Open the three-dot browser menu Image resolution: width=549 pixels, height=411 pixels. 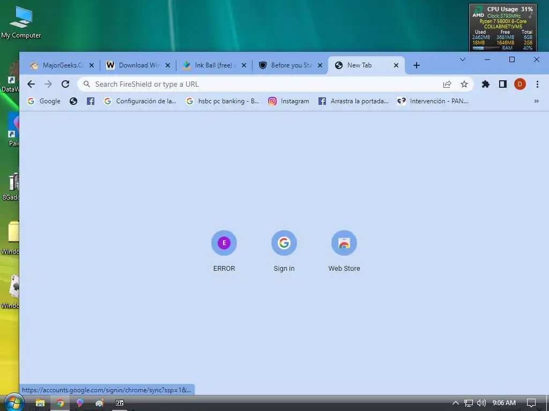pyautogui.click(x=537, y=84)
